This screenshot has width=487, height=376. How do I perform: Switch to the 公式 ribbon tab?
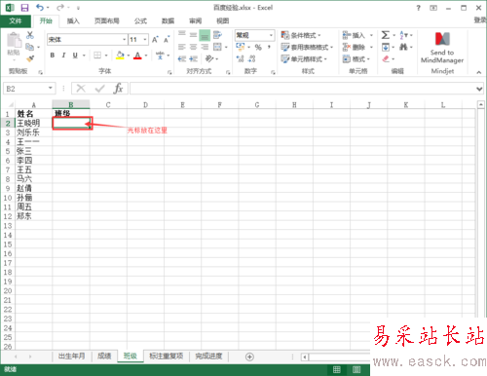[140, 21]
